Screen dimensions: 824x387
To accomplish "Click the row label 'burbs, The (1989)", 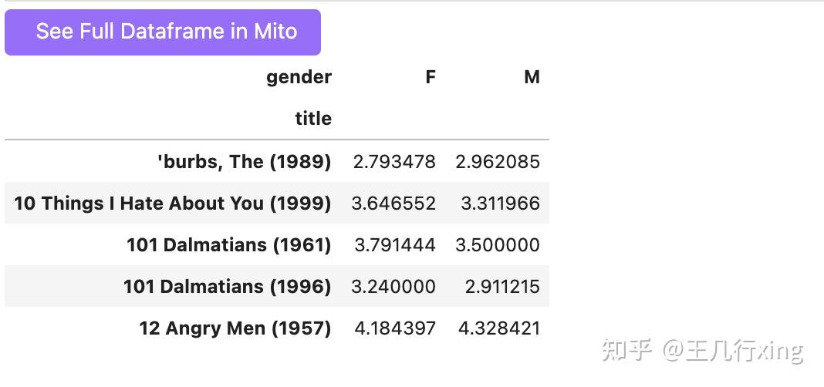I will click(244, 162).
